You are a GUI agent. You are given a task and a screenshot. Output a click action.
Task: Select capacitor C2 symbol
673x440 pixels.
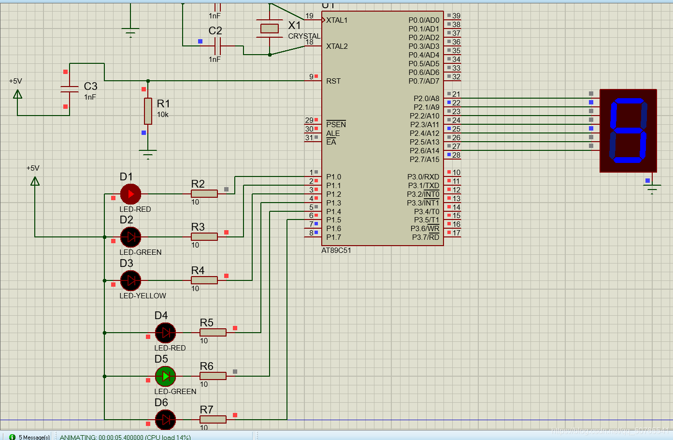click(x=217, y=46)
